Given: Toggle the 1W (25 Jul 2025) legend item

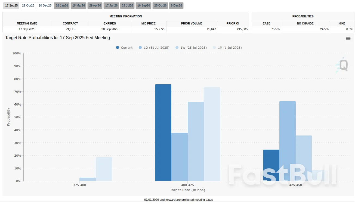Looking at the screenshot, I should click(x=191, y=48).
